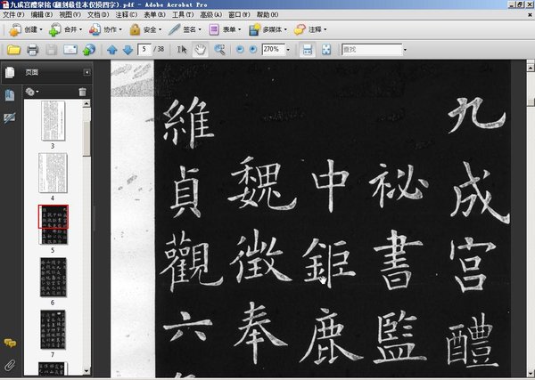Open the zoom percentage dropdown arrow

(x=288, y=50)
